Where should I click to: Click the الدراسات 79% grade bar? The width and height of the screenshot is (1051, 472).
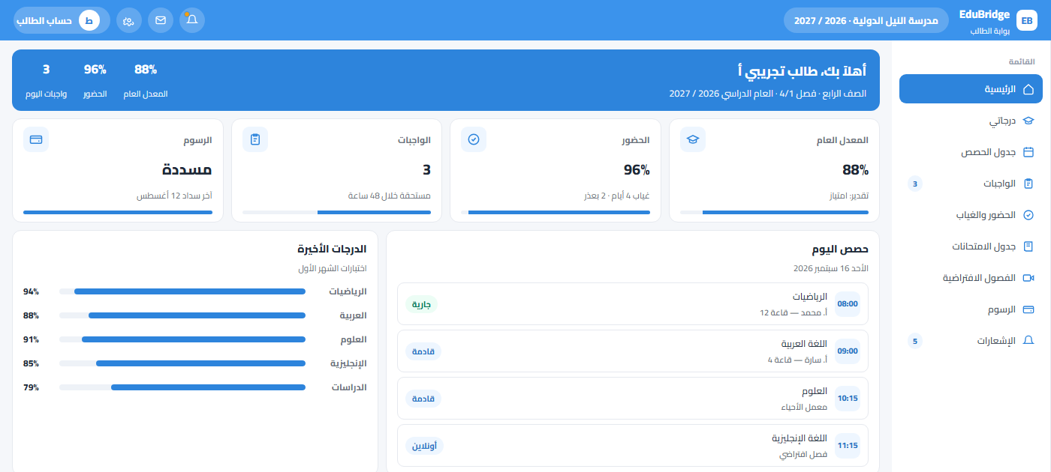[182, 387]
